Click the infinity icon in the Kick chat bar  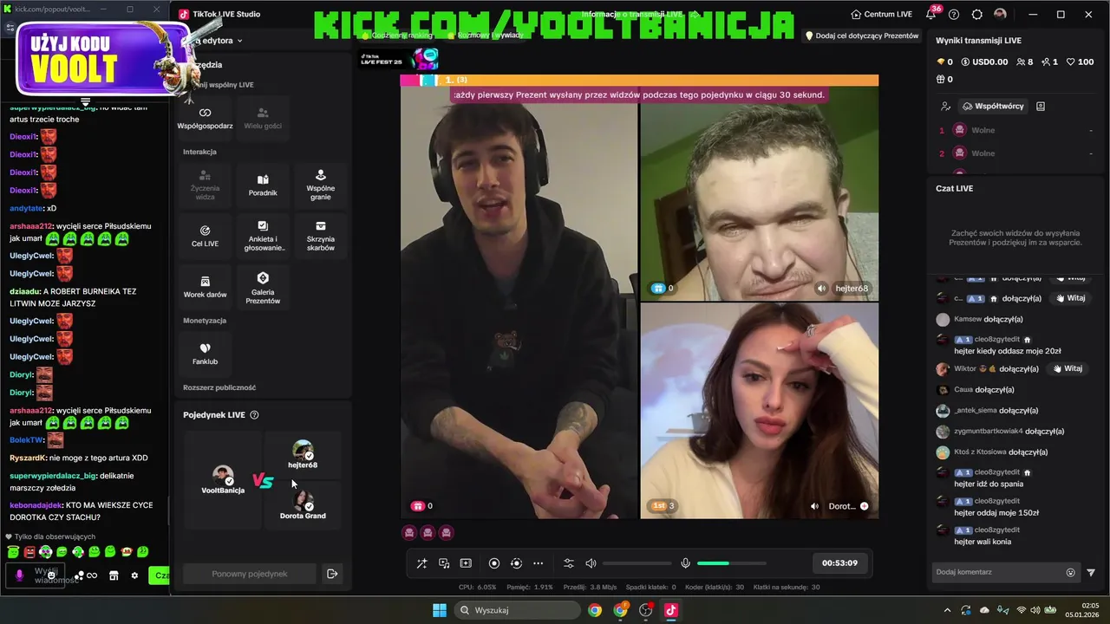92,575
